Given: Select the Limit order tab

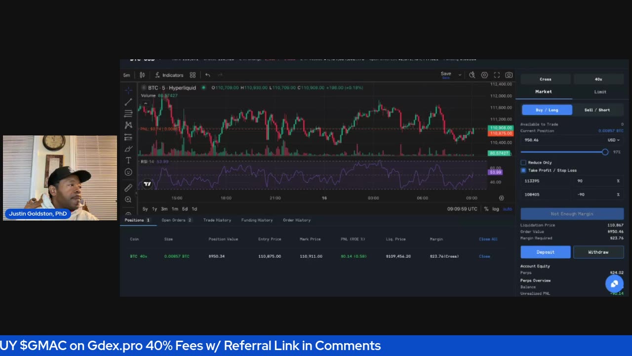Looking at the screenshot, I should coord(600,91).
